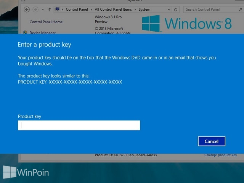The image size is (244, 183).
Task: Select System breadcrumb in address bar
Action: click(x=144, y=10)
